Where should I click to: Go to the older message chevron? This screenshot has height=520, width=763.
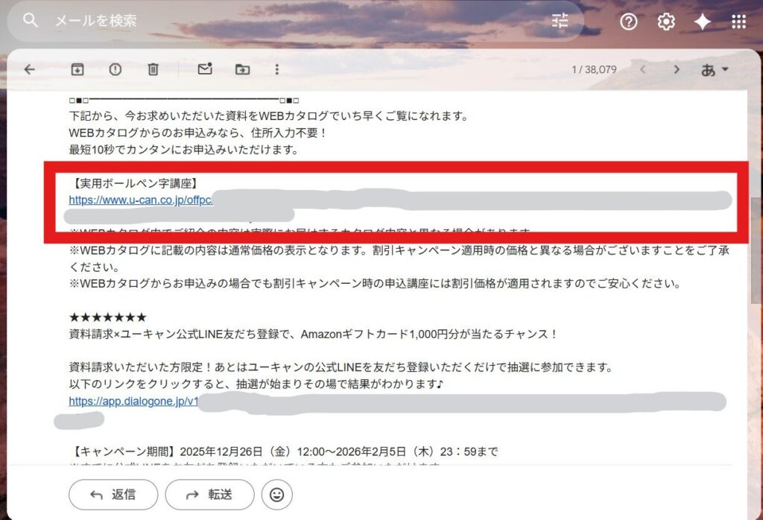coord(677,69)
